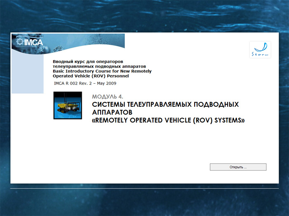This screenshot has width=289, height=216.
Task: Click the line телеуправляемых подводных аппаратов
Action: pos(99,66)
